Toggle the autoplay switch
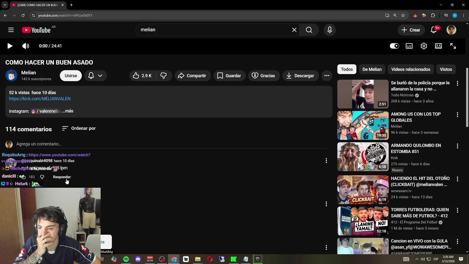Viewport: 469px width, 264px height. (394, 46)
